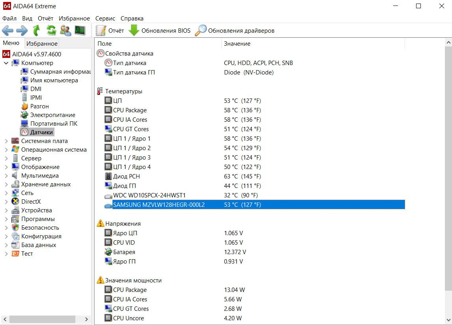Viewport: 452px width, 325px height.
Task: Click the WDC WD10SPCX hard drive icon
Action: click(108, 196)
